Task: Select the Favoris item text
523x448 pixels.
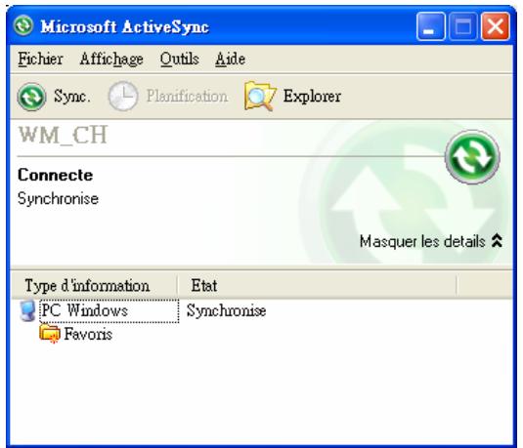Action: click(x=88, y=334)
